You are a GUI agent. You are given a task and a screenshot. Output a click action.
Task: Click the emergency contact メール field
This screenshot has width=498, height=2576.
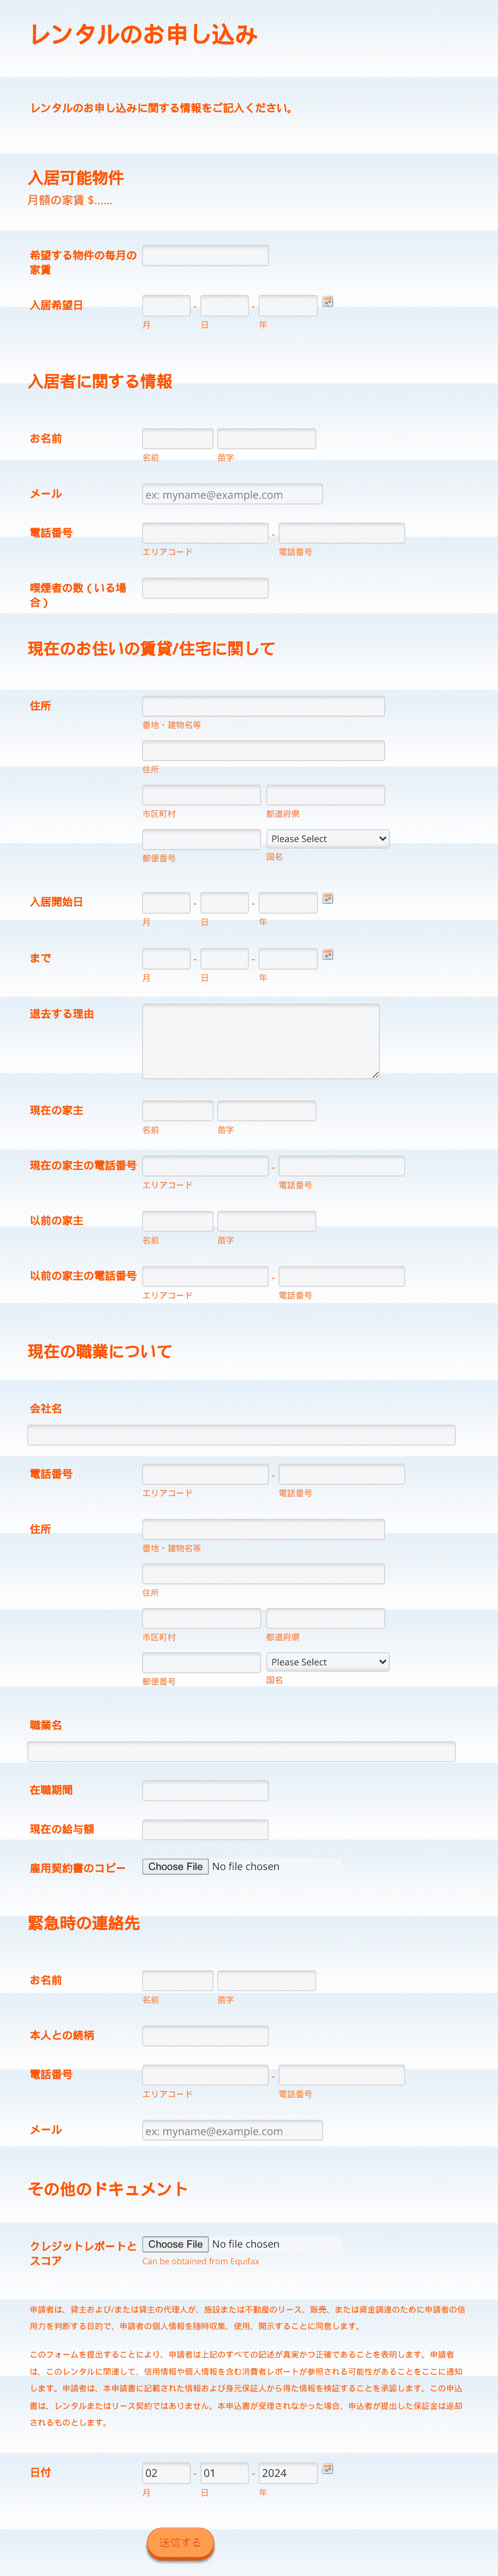(232, 2130)
